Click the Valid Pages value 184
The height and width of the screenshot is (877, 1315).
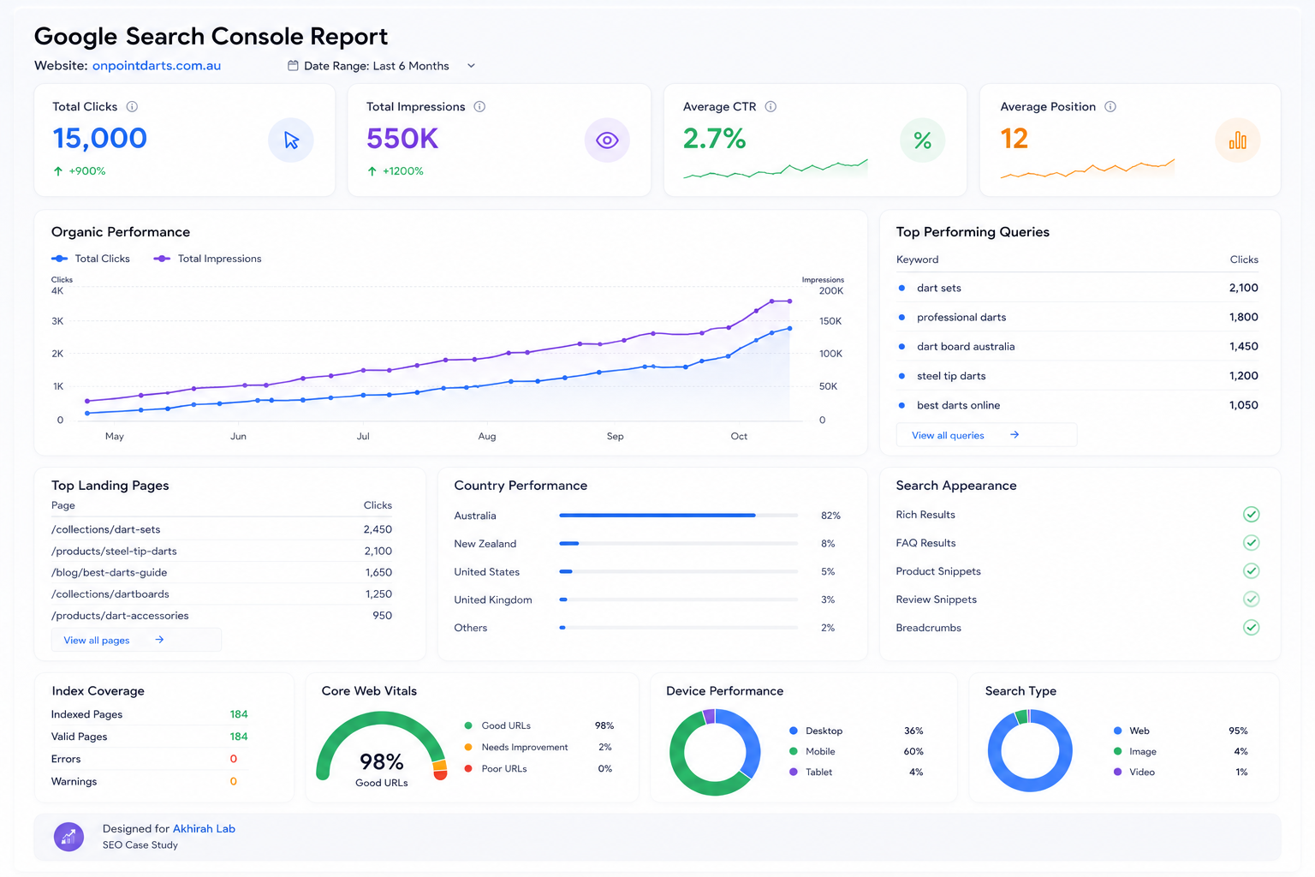239,737
